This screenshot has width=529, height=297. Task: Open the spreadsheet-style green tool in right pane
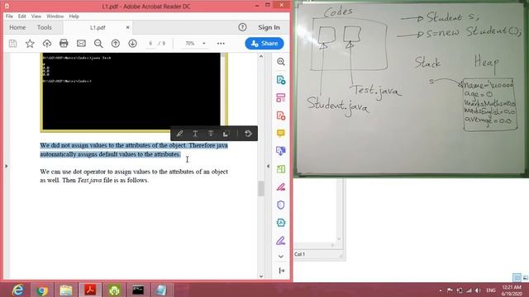click(x=281, y=169)
